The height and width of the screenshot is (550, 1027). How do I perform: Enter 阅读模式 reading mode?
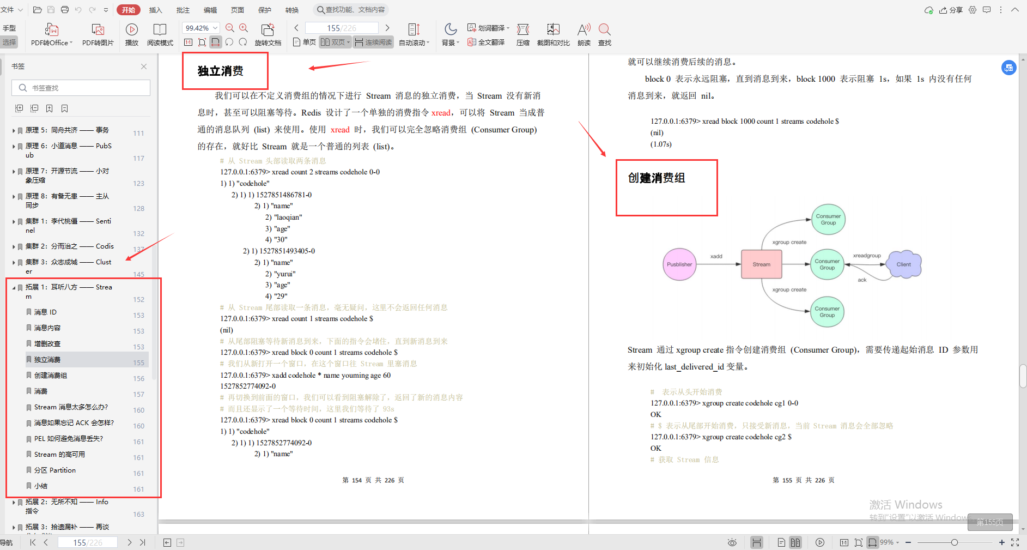click(x=160, y=34)
